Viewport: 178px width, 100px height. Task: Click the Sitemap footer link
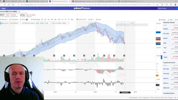(x=170, y=97)
